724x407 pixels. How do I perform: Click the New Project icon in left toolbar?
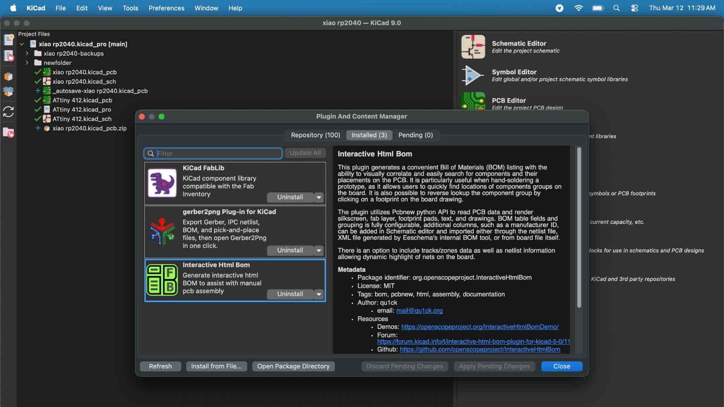click(x=8, y=39)
